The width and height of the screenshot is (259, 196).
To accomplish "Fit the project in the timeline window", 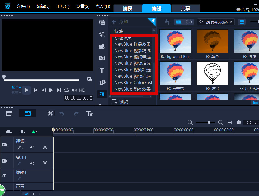I will (230, 123).
